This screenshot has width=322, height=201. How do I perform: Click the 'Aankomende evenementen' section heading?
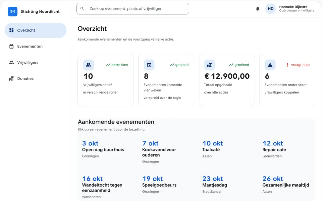point(116,122)
